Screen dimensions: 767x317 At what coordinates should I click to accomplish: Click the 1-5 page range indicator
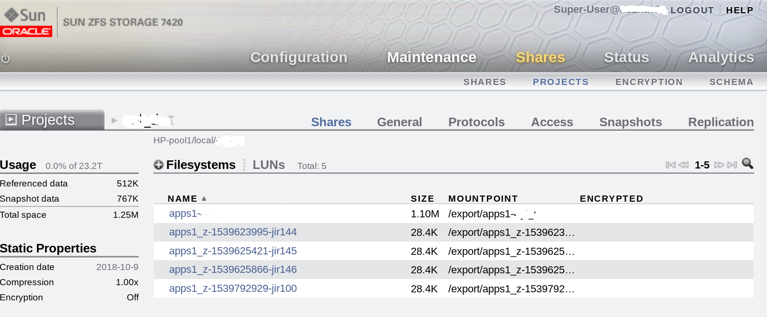(x=702, y=165)
